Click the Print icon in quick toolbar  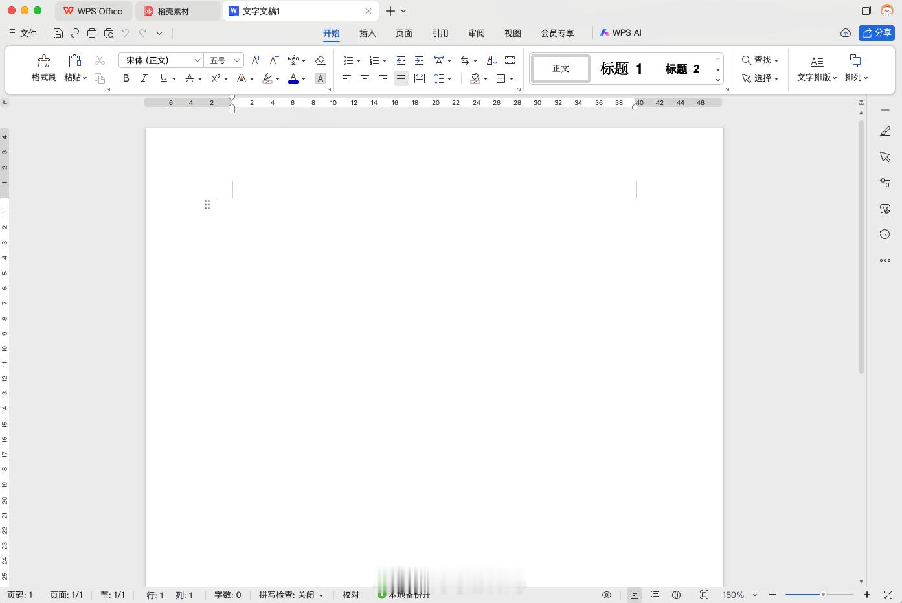pyautogui.click(x=92, y=33)
